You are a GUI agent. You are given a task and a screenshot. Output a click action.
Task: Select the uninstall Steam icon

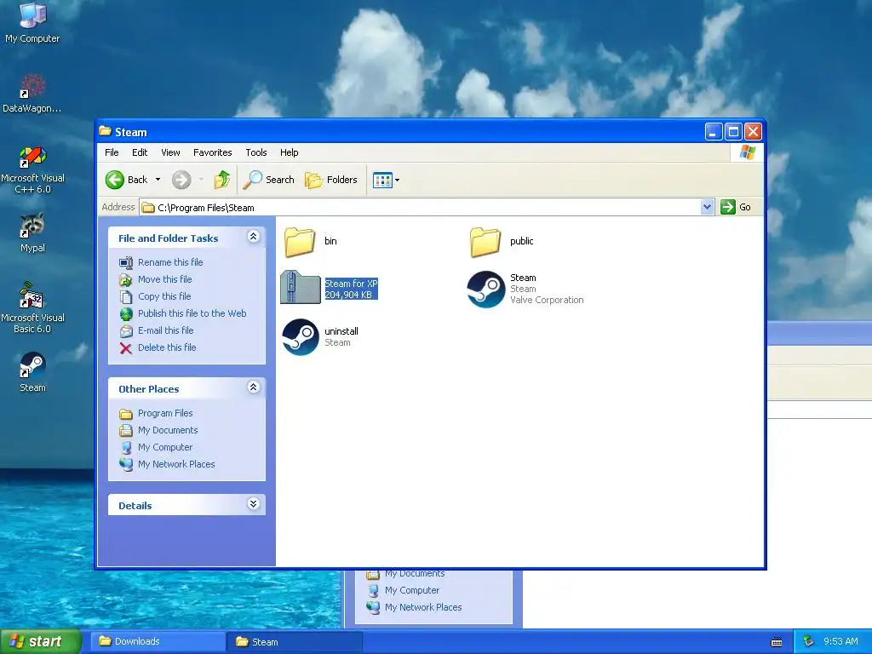[301, 336]
